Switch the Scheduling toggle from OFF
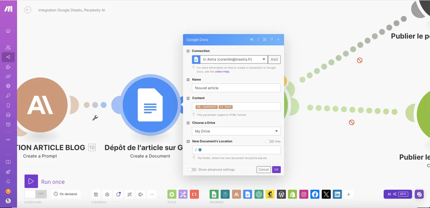 point(36,194)
